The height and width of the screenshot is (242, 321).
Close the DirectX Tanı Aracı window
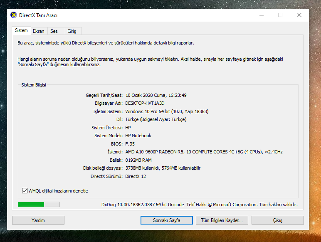point(299,15)
